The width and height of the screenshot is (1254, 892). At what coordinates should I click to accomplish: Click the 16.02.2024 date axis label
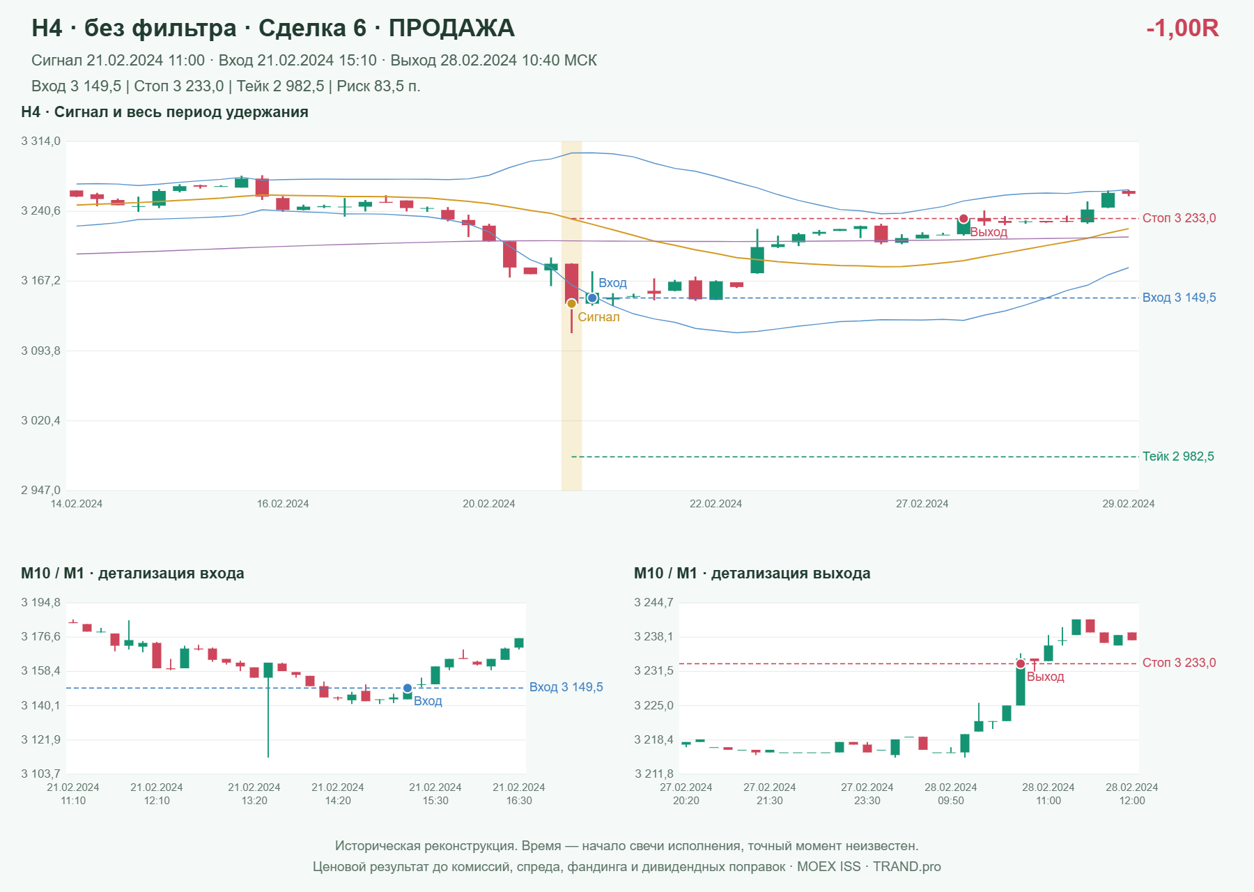(283, 504)
